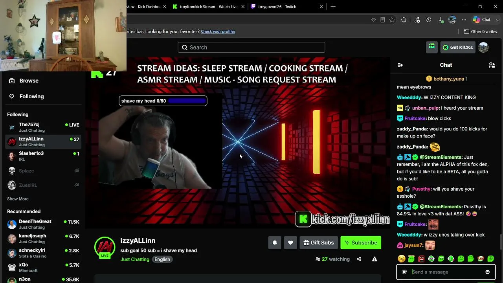
Task: Click the tracking prevention eye icon
Action: click(x=373, y=20)
